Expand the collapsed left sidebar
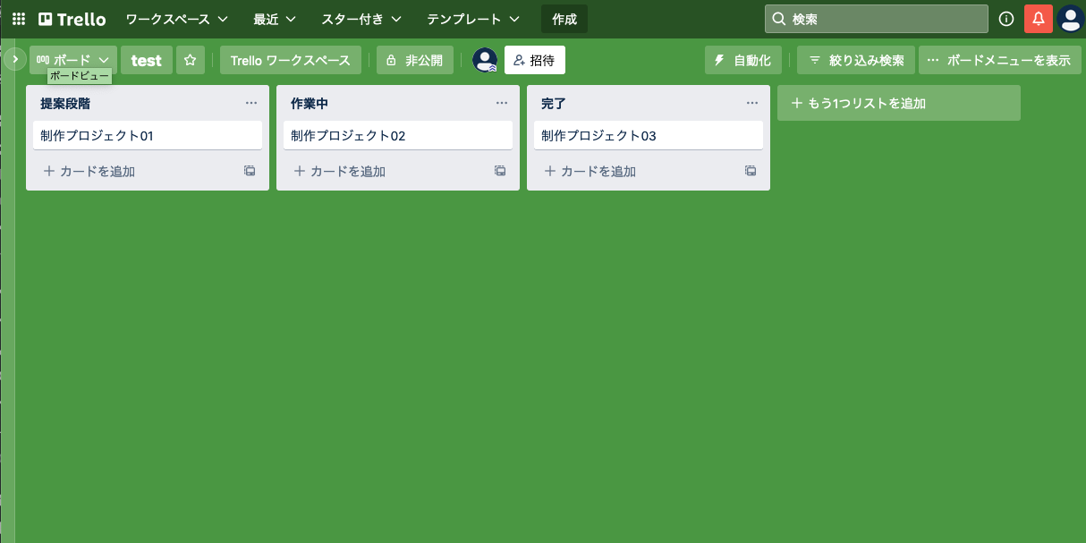Viewport: 1086px width, 543px height. click(x=14, y=60)
